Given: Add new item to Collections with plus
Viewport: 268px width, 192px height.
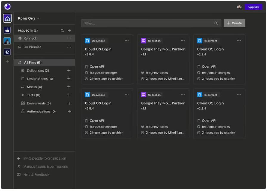Looking at the screenshot, I should tap(69, 71).
